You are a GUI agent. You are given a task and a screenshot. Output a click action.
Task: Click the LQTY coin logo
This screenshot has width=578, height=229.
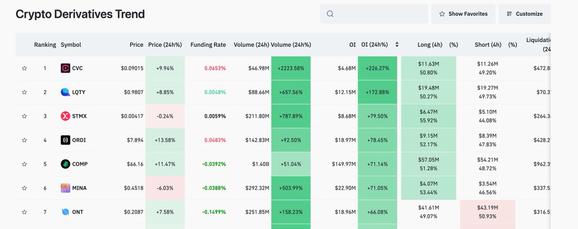coord(66,92)
